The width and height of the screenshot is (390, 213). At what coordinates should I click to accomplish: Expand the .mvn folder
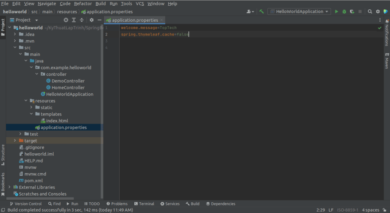tap(15, 41)
